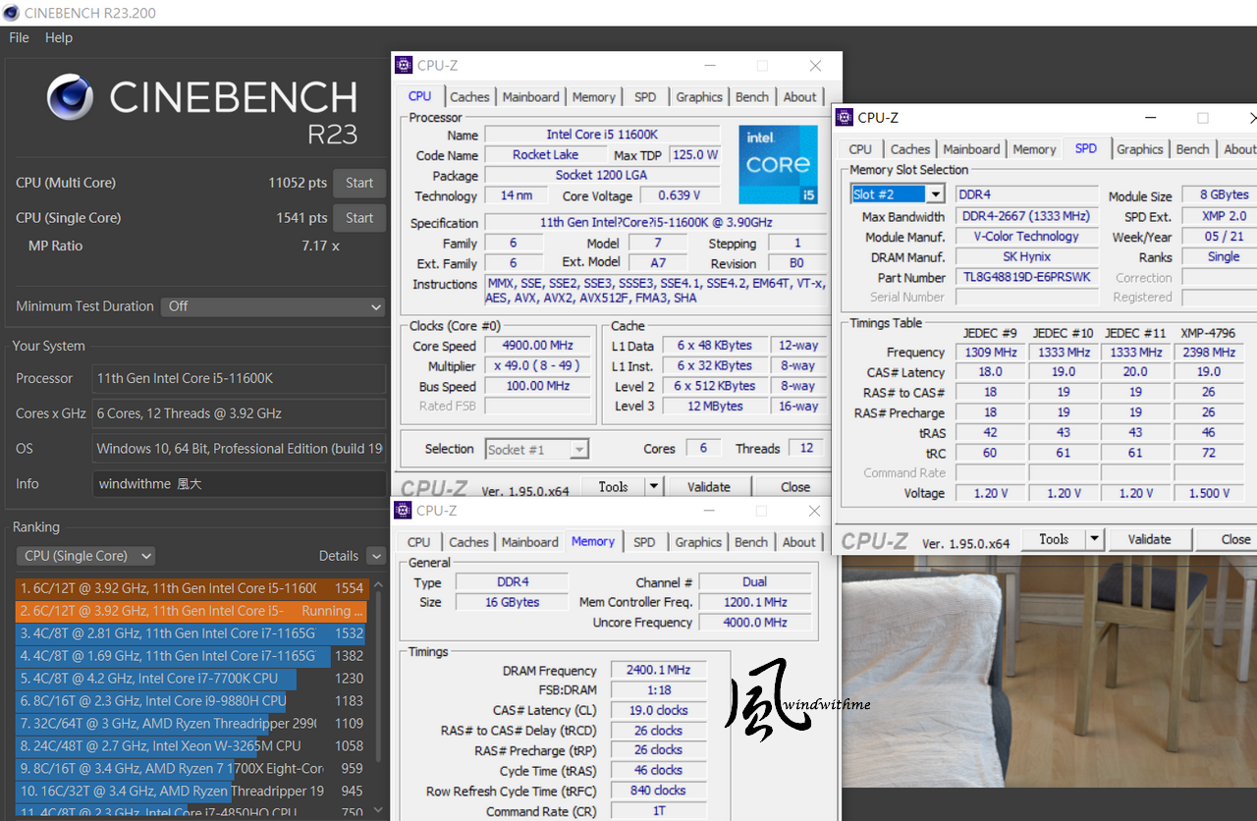Switch to SPD tab in top CPU-Z window

[x=645, y=97]
